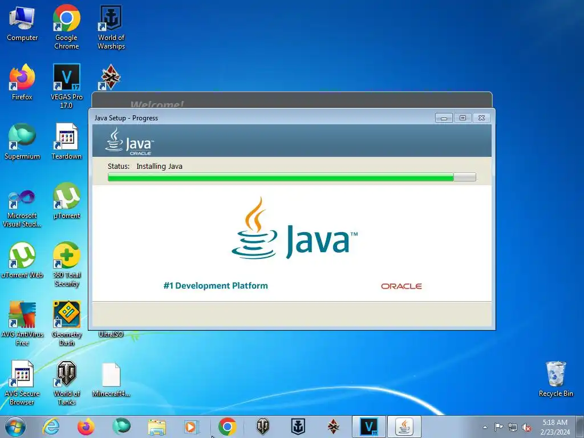Select the Teardown desktop shortcut
Viewport: 584px width, 438px height.
coord(66,141)
